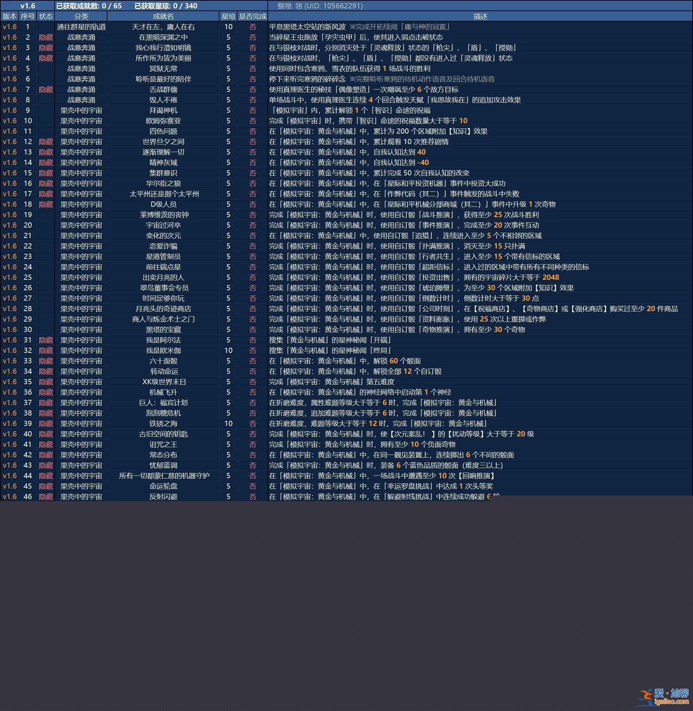
Task: Select achievement name 逐渐理解一切
Action: coord(163,152)
